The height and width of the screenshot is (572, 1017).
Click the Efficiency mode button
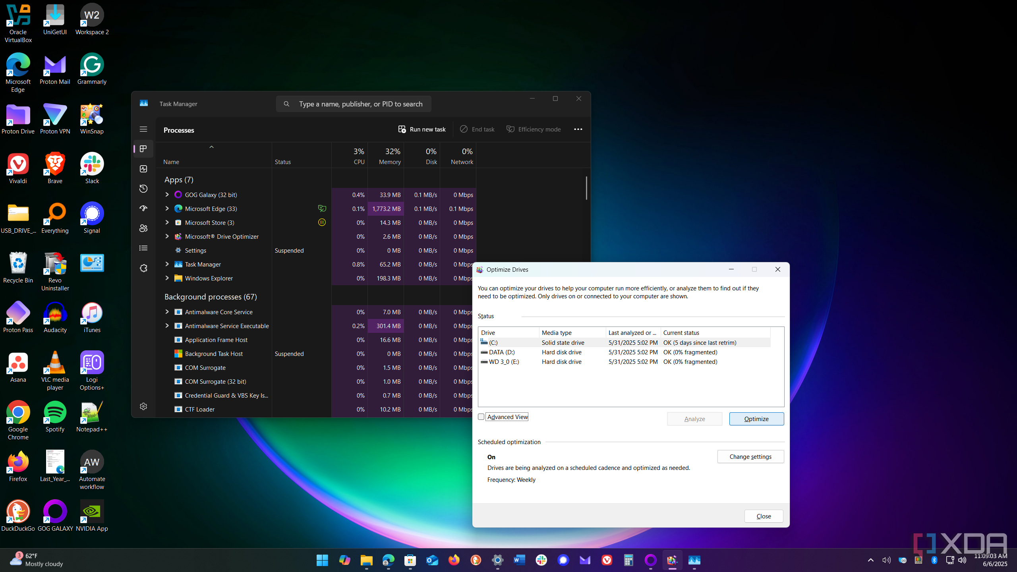pyautogui.click(x=534, y=129)
